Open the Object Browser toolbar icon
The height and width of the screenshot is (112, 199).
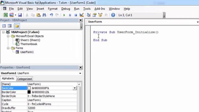[100, 15]
